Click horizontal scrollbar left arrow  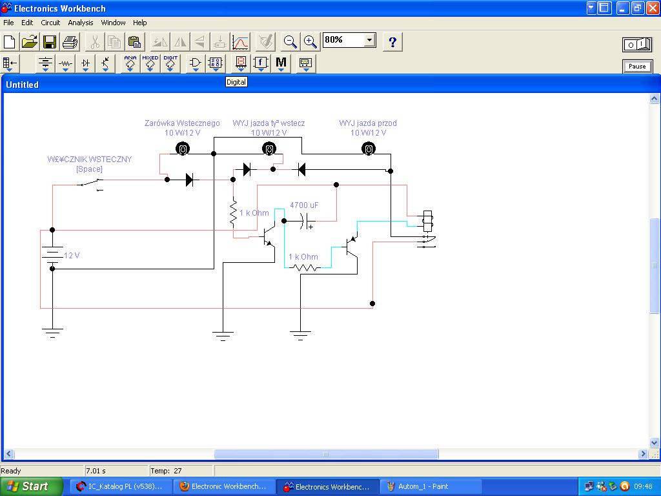point(9,454)
